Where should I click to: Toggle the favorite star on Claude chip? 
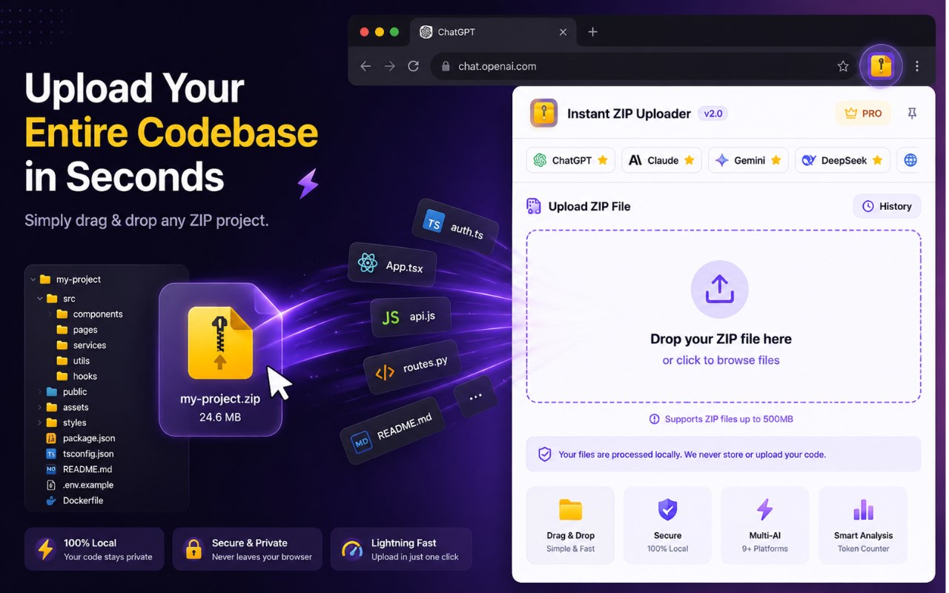tap(690, 160)
